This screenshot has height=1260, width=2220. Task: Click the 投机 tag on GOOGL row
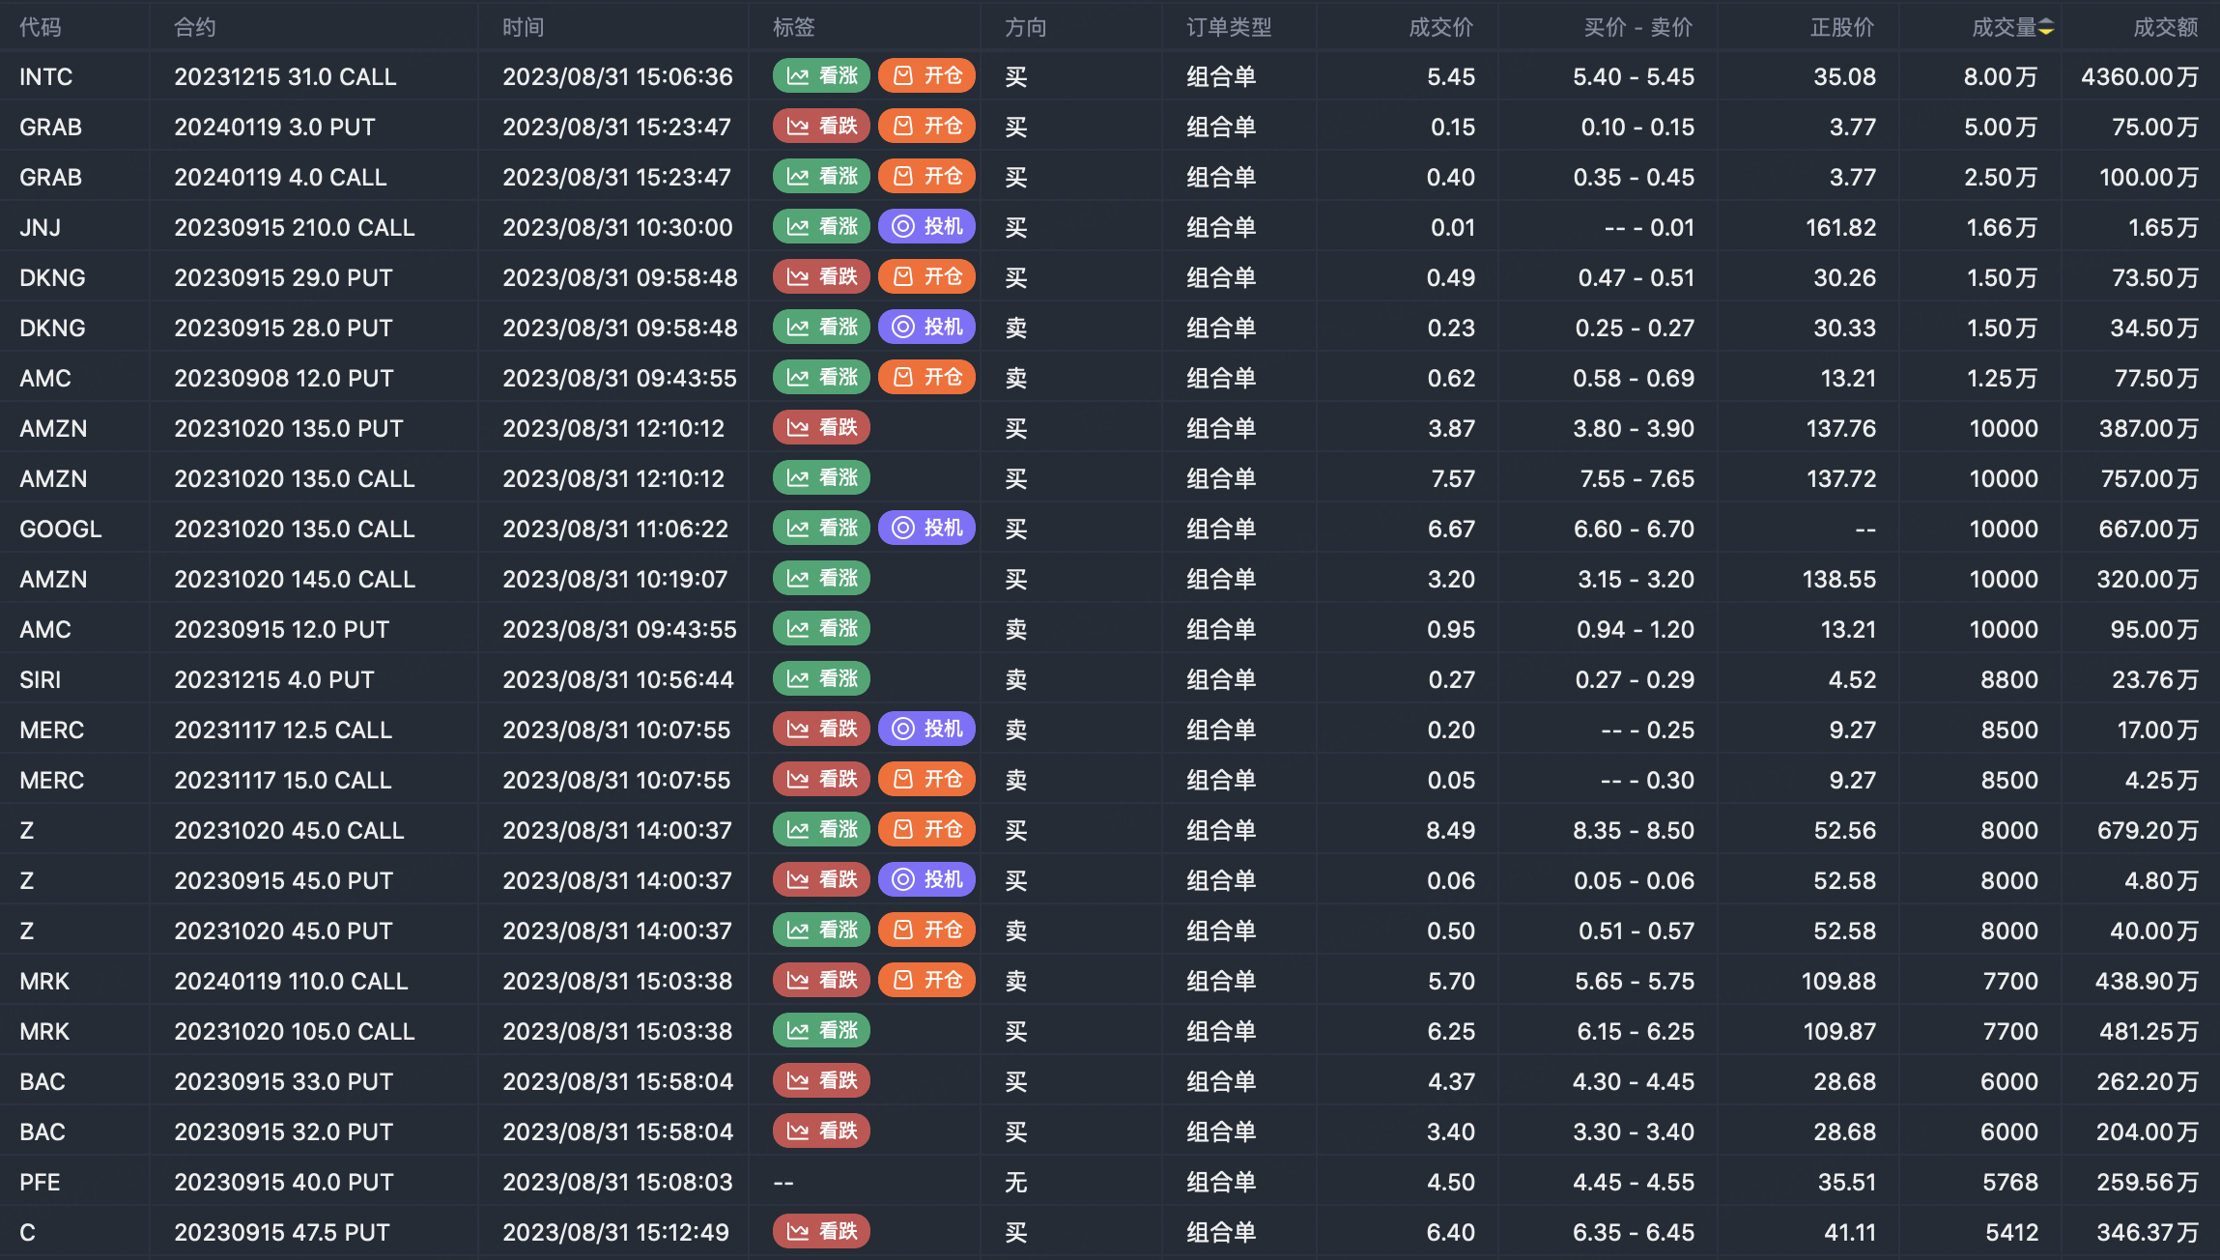pyautogui.click(x=926, y=529)
